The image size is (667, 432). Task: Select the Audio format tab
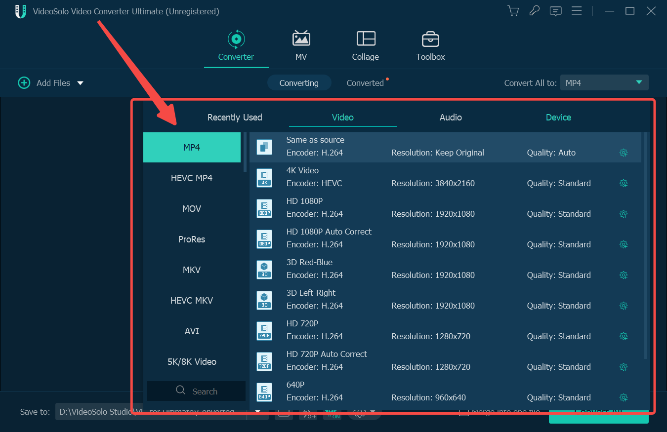451,118
